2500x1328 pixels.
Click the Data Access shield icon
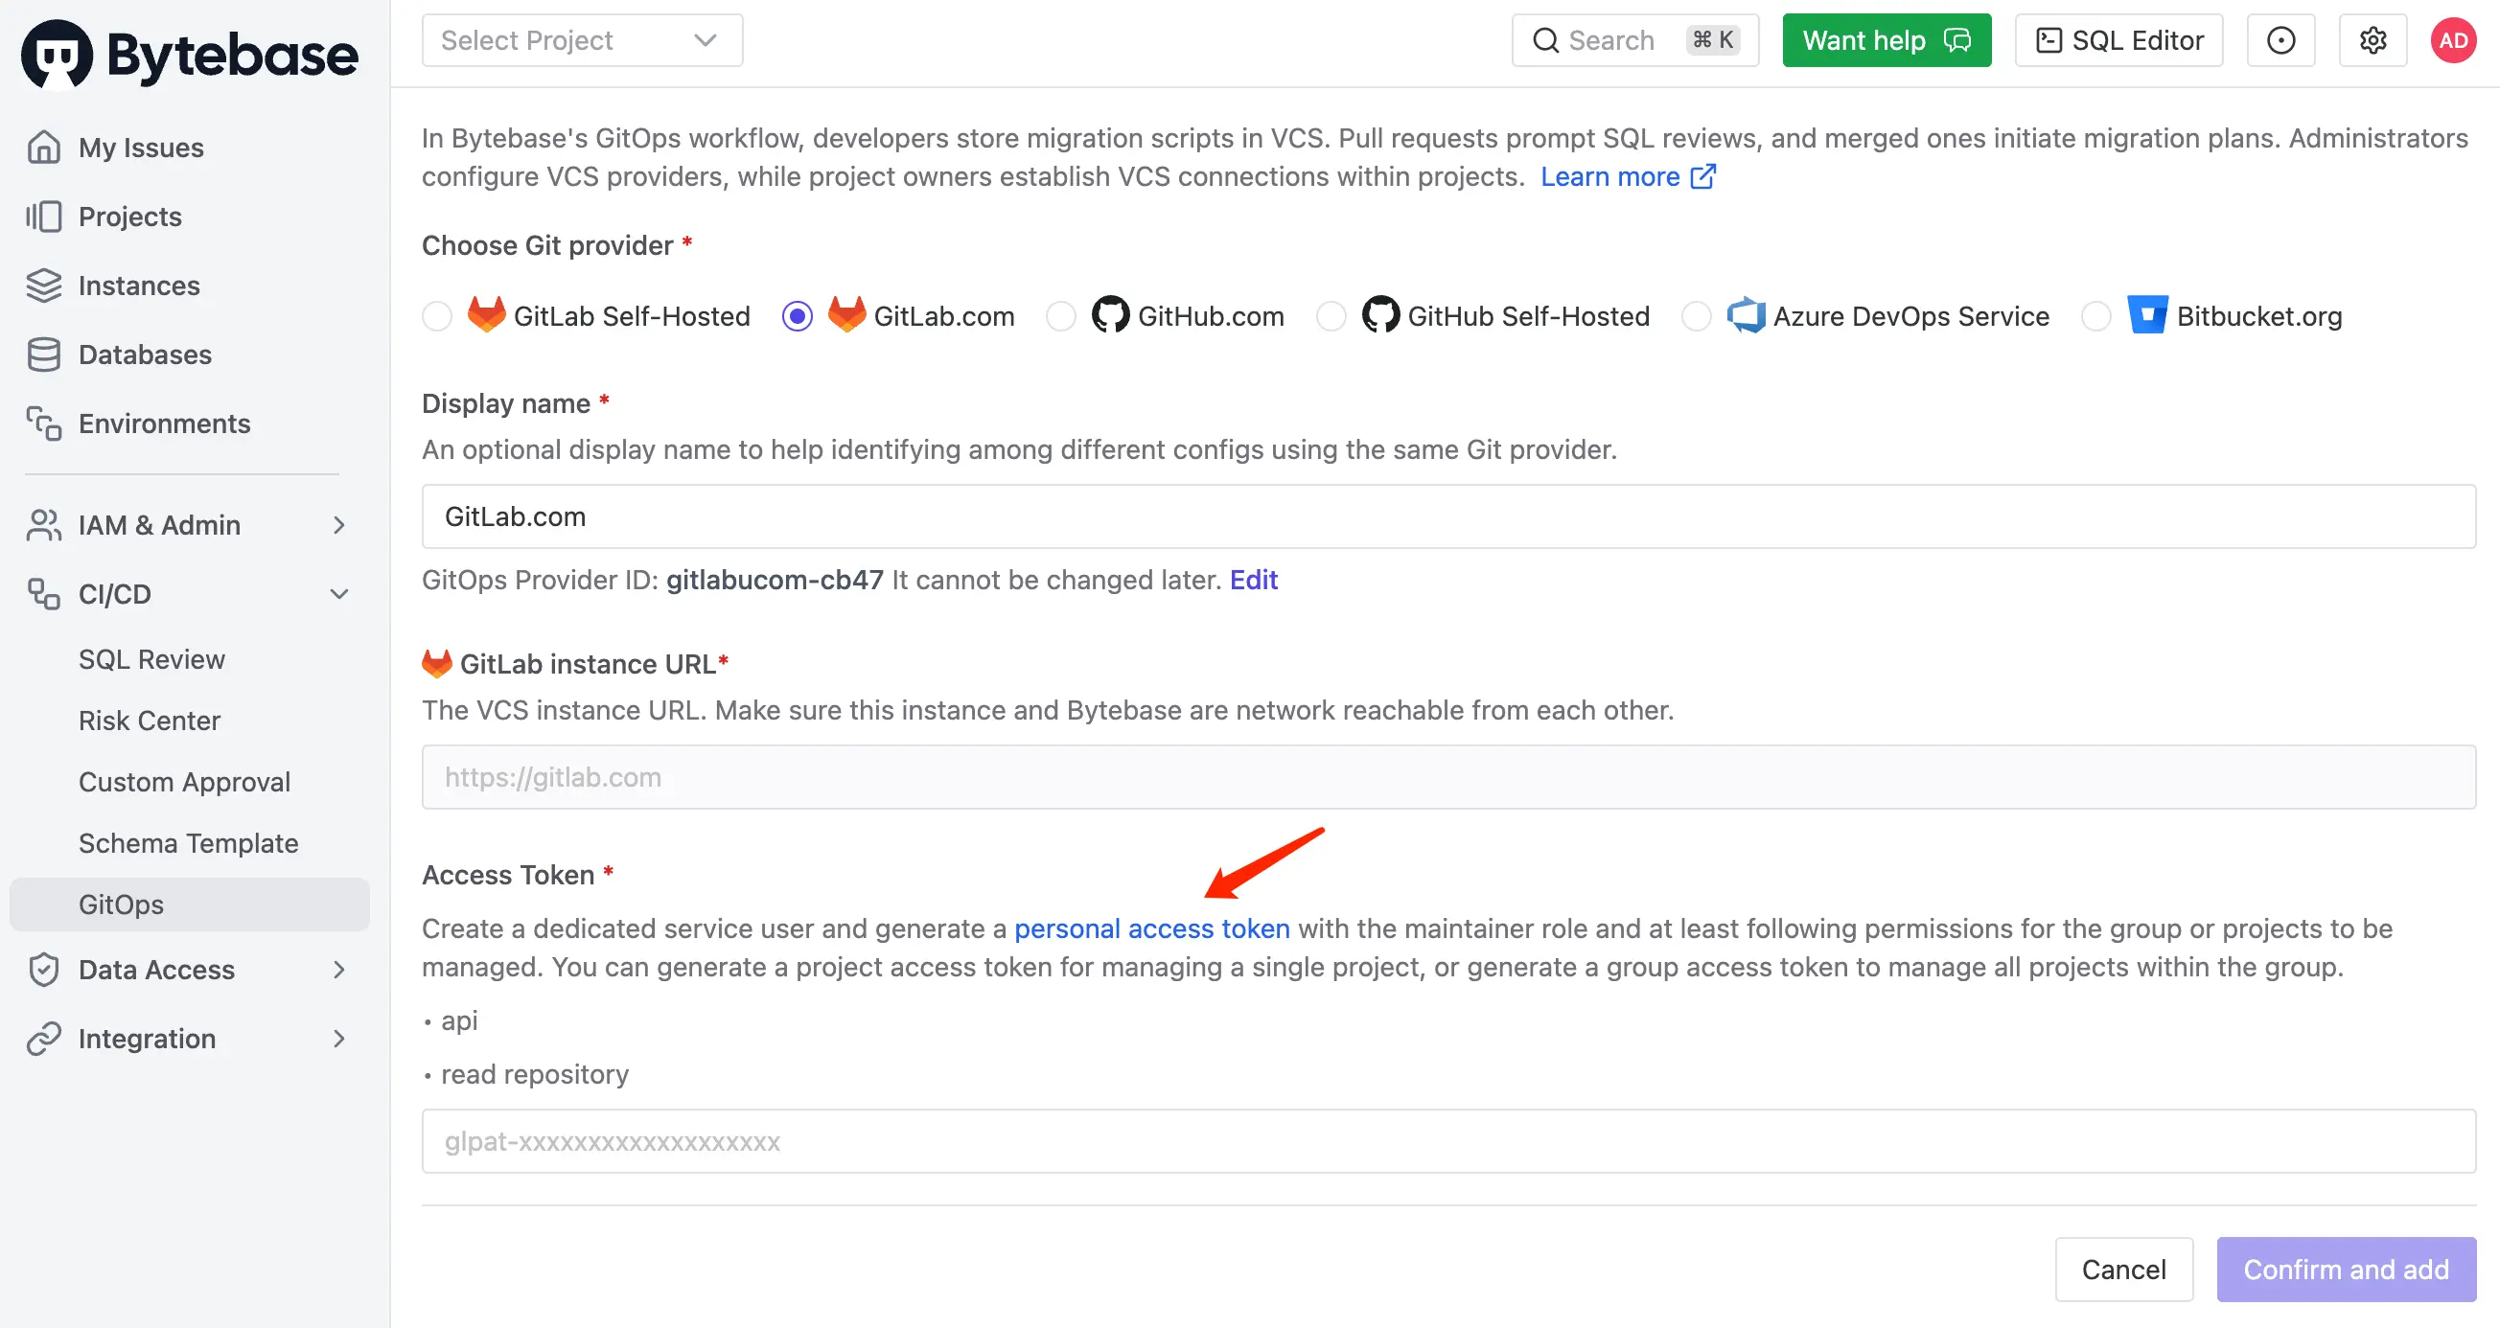tap(44, 969)
